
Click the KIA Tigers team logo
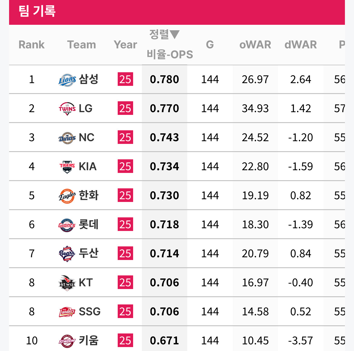tap(67, 167)
